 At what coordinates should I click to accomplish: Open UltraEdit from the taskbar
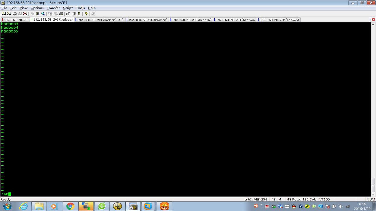click(x=117, y=206)
